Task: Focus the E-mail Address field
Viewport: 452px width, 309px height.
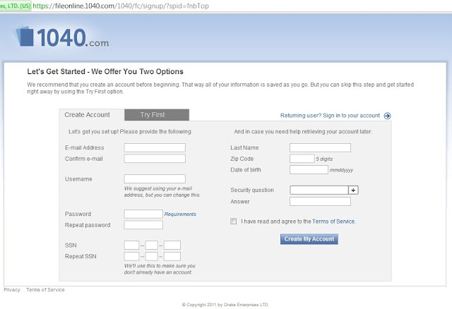Action: click(x=155, y=147)
